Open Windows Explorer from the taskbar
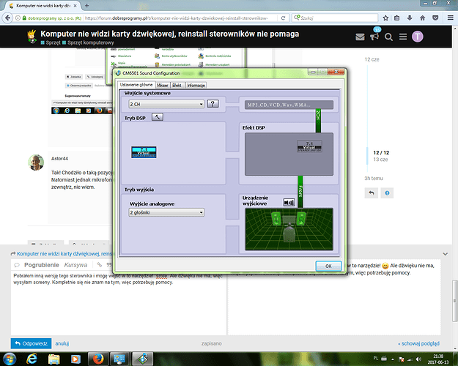The image size is (458, 366). click(53, 359)
